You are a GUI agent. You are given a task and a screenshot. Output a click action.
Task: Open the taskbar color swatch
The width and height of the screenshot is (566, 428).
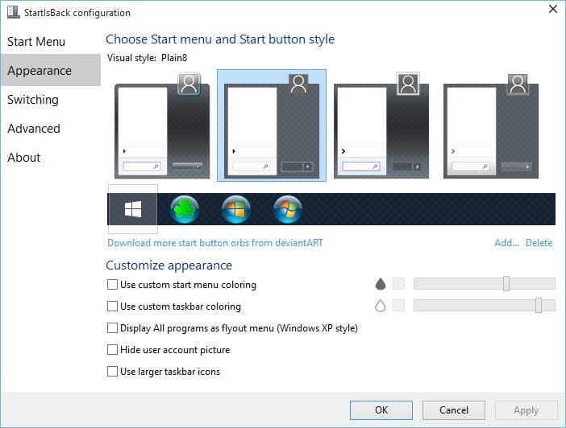(398, 306)
